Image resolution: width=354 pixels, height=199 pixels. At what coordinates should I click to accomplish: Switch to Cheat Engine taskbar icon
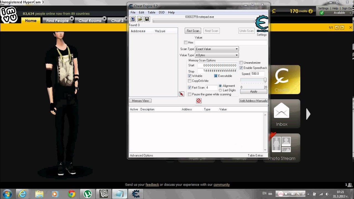click(x=136, y=194)
